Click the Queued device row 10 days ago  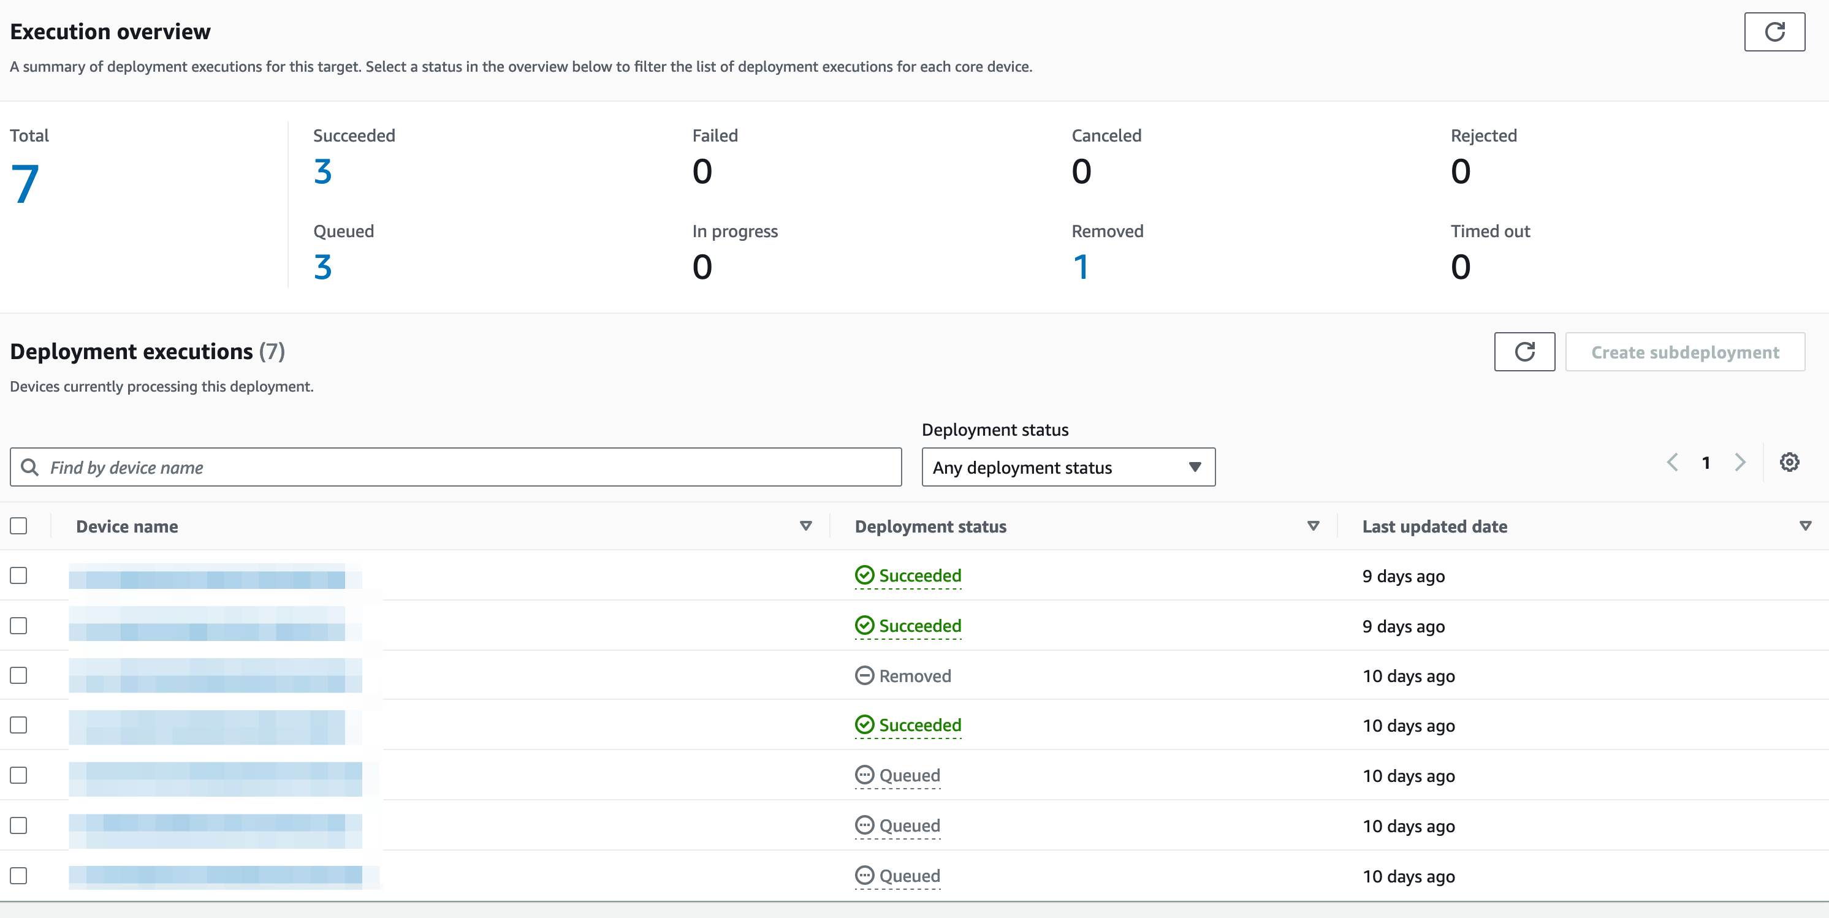click(x=913, y=774)
